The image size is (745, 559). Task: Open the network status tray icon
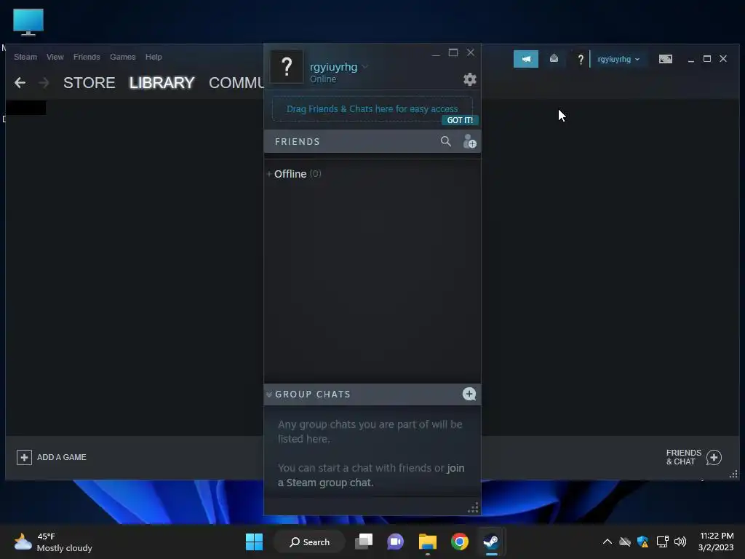click(x=662, y=542)
